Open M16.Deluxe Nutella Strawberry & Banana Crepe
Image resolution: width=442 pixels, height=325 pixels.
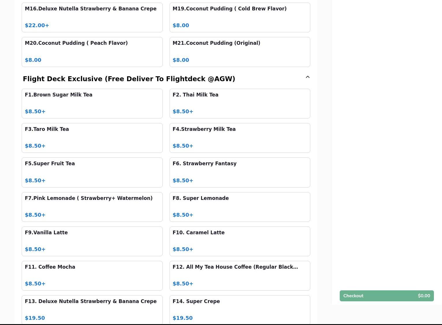click(x=92, y=17)
